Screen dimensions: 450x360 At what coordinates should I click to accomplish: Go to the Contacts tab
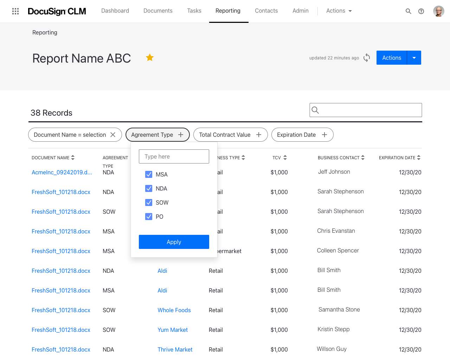pos(266,11)
